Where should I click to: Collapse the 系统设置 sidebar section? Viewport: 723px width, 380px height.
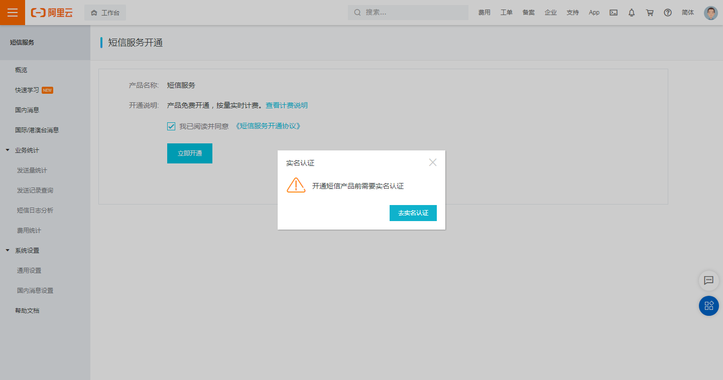tap(8, 251)
